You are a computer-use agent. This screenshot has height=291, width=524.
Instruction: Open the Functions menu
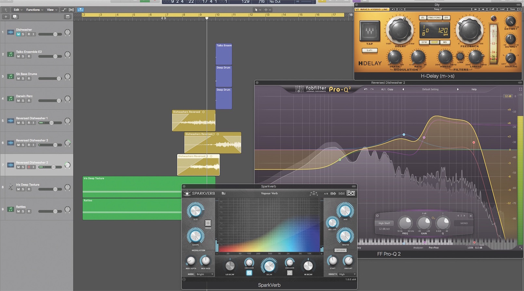point(34,10)
